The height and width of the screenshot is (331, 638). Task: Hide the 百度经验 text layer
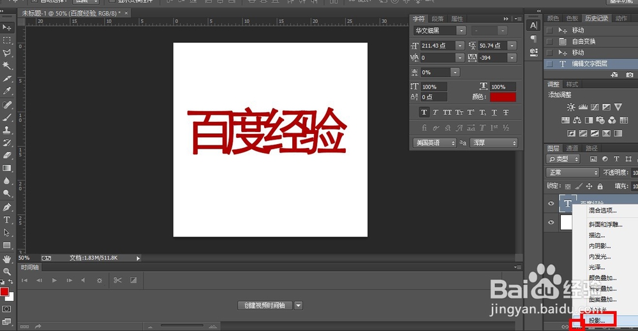point(551,203)
